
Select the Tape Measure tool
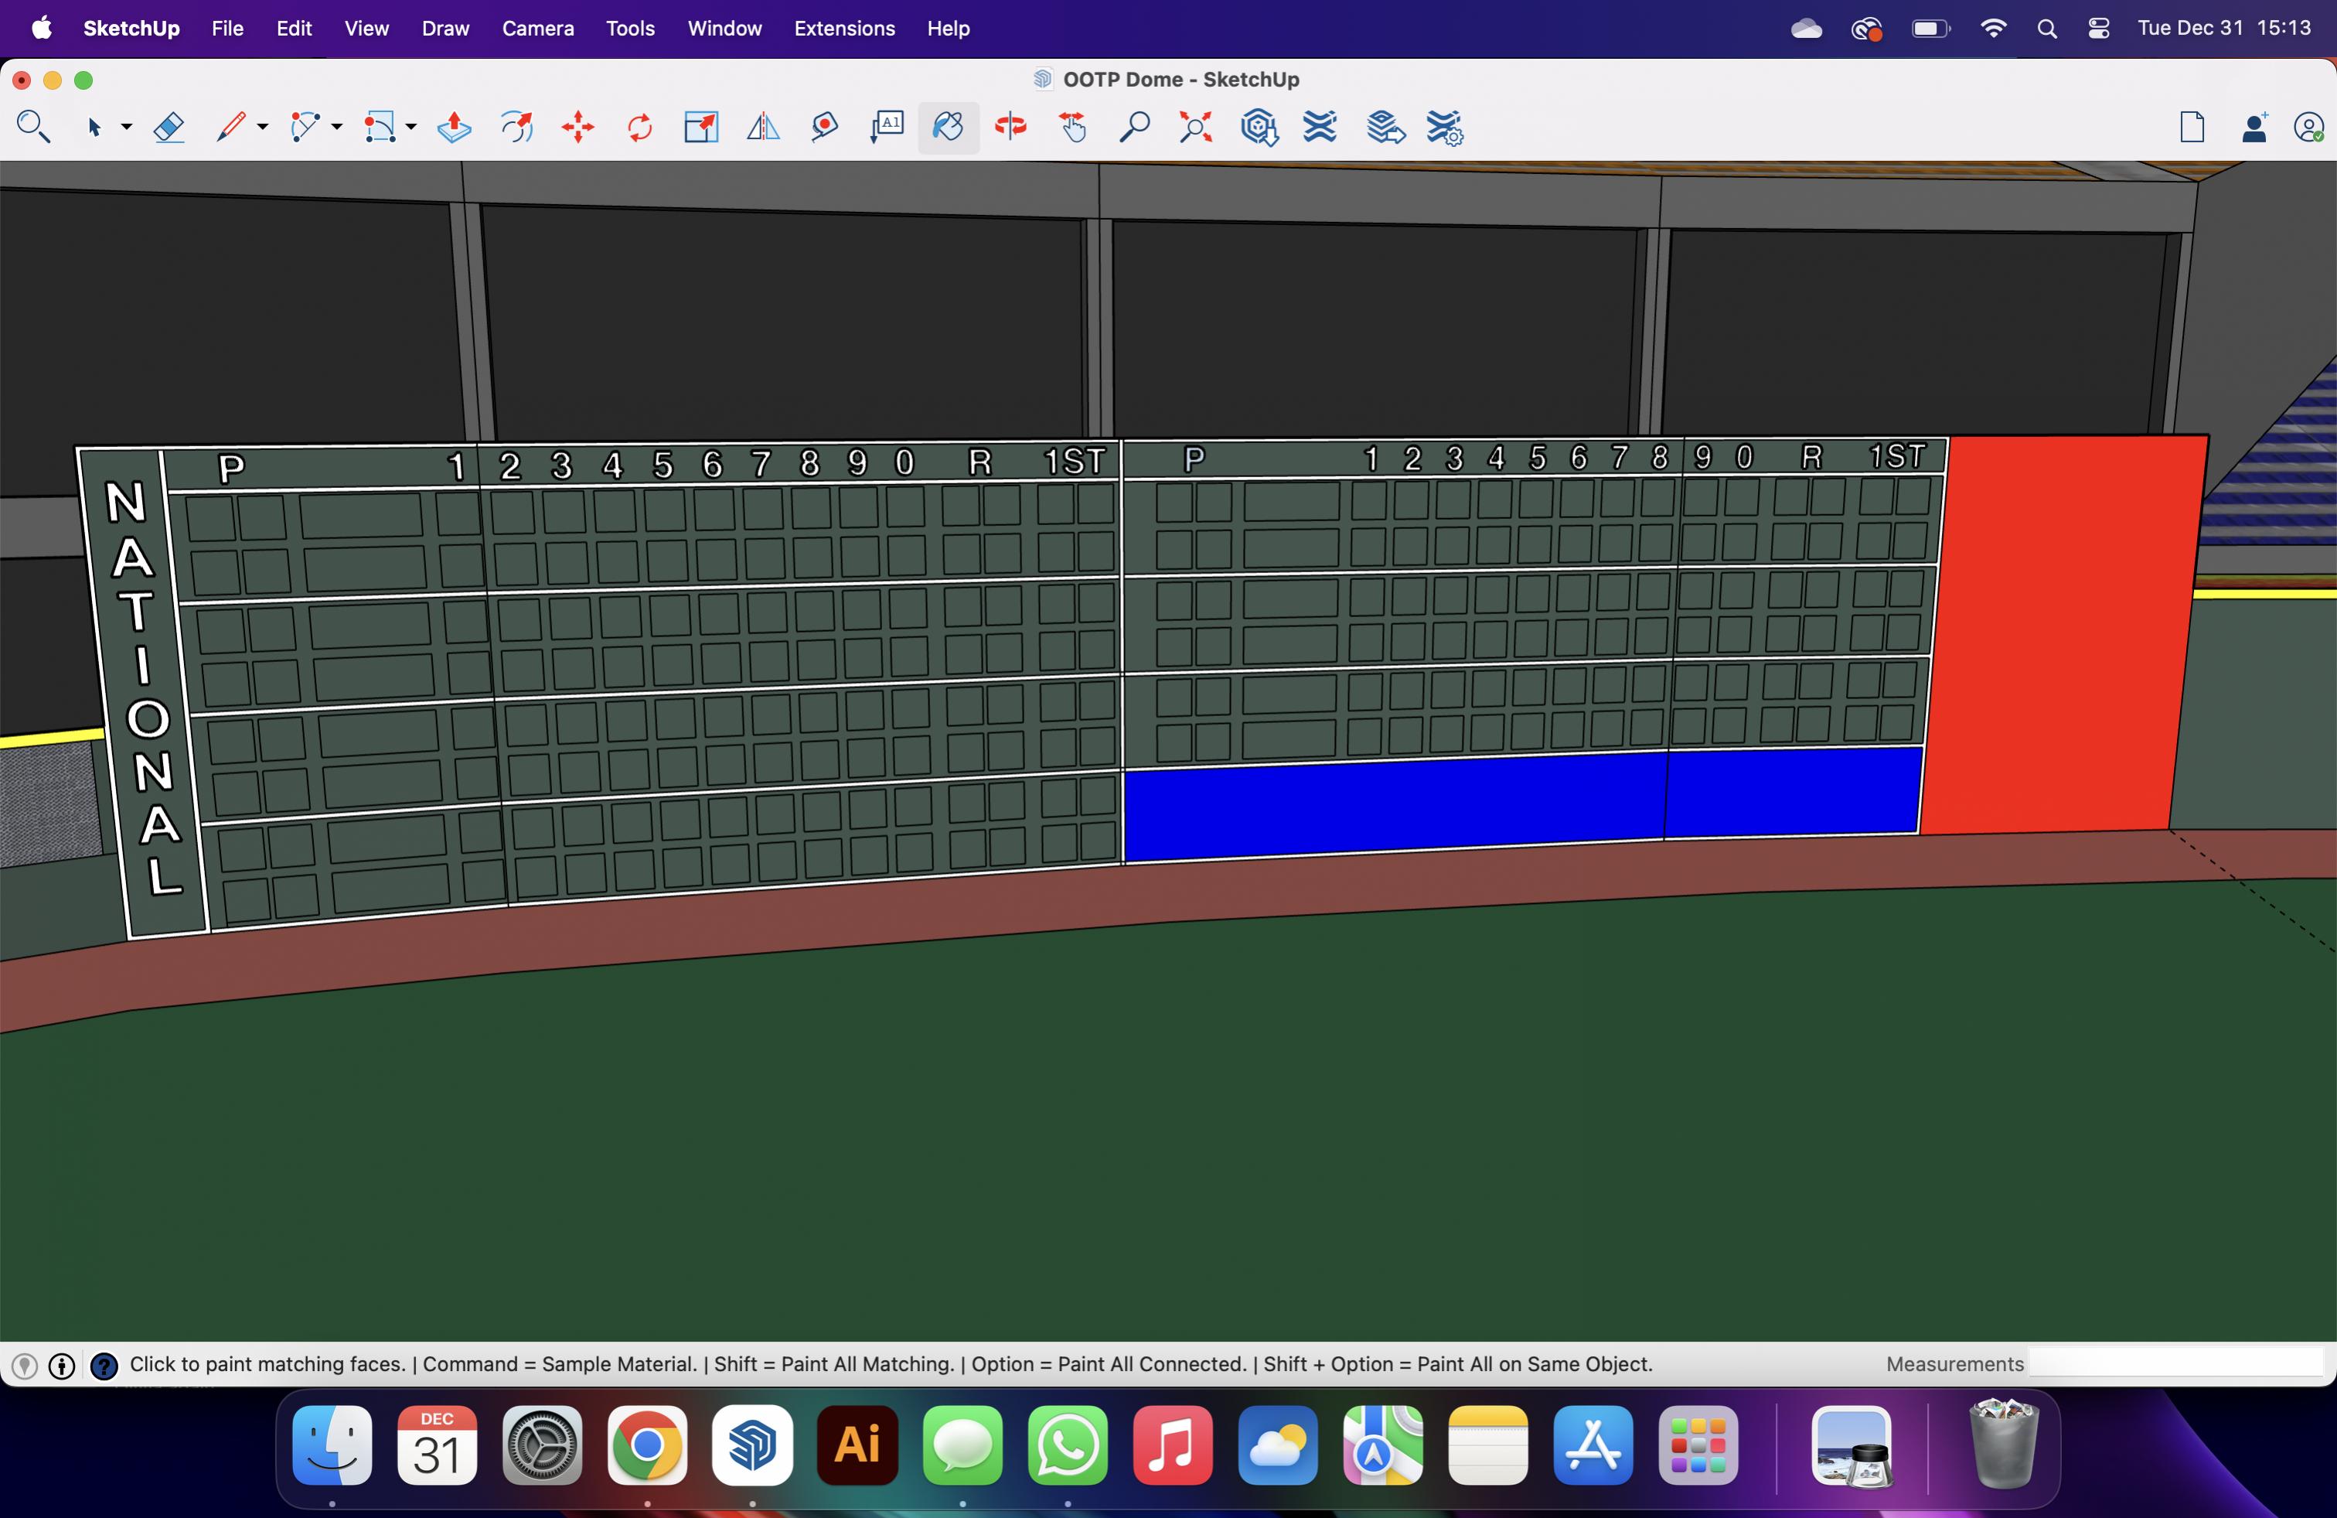coord(825,128)
